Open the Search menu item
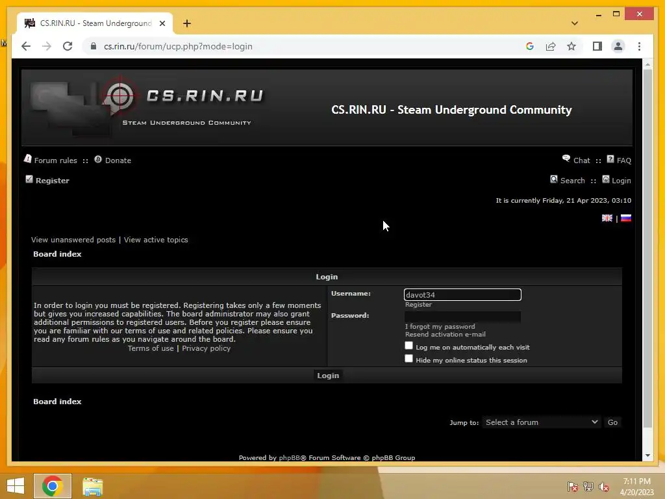The height and width of the screenshot is (499, 665). click(x=573, y=181)
